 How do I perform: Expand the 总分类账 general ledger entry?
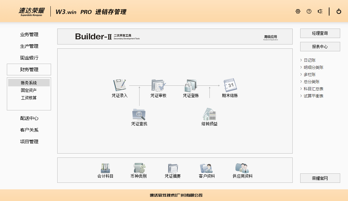coord(311,82)
